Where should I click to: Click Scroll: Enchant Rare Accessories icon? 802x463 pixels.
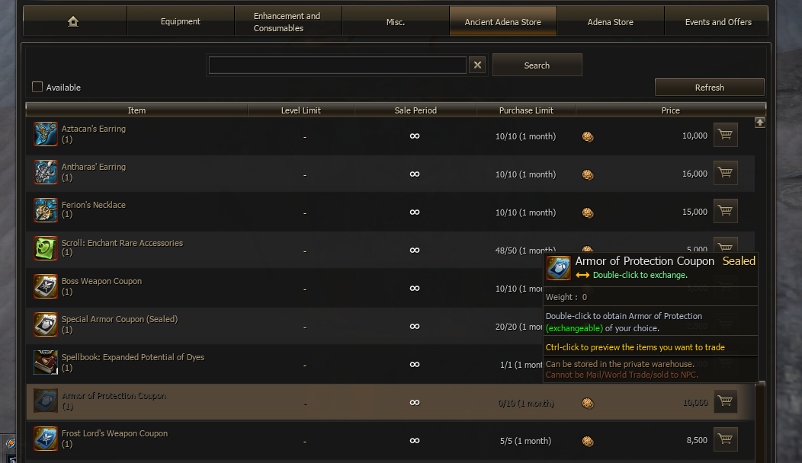point(46,248)
